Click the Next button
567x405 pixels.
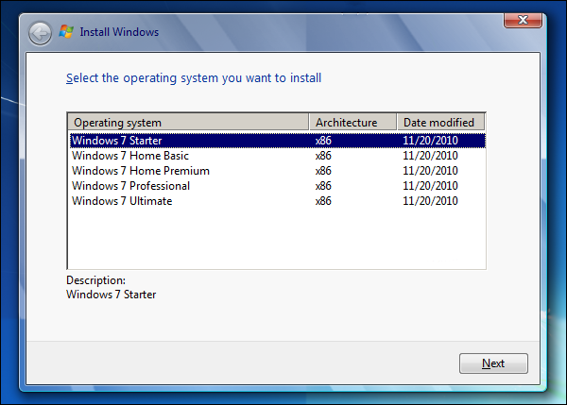[493, 363]
